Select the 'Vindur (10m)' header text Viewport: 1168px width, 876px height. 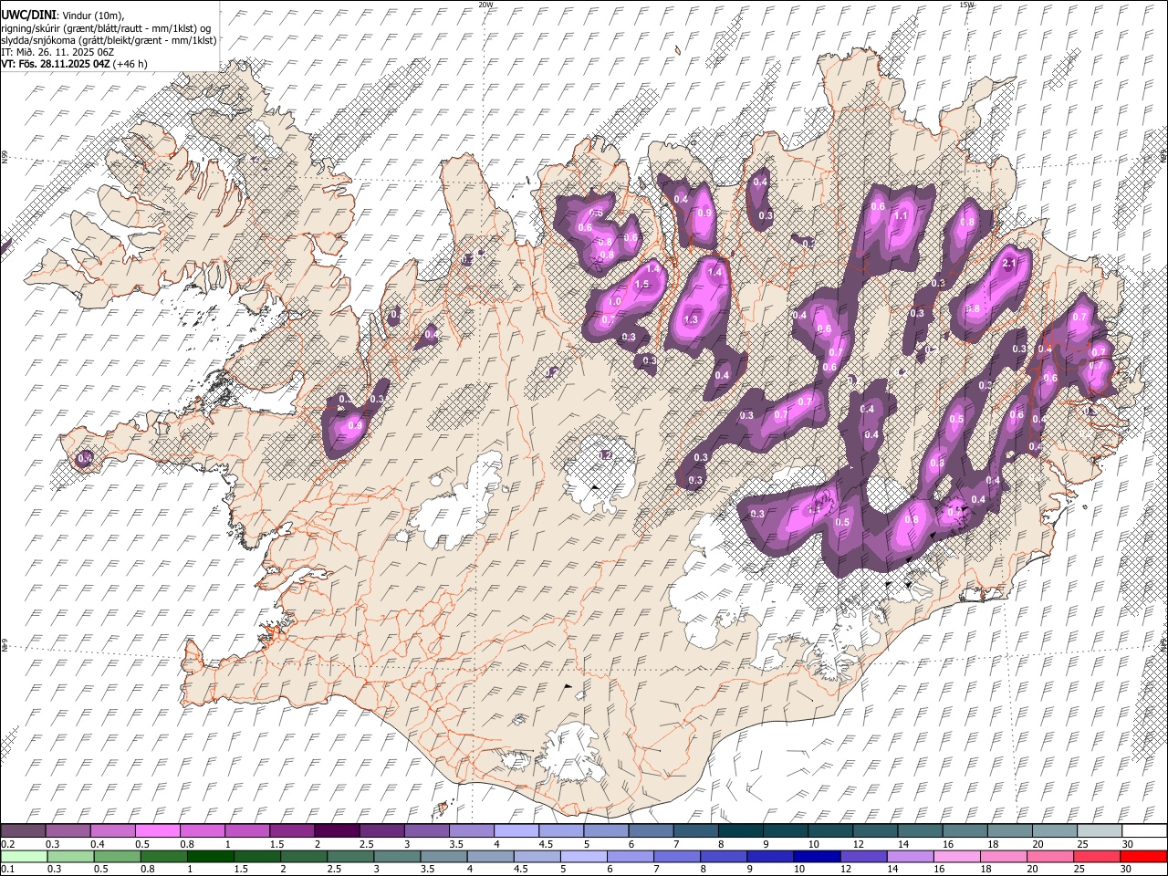tap(94, 16)
